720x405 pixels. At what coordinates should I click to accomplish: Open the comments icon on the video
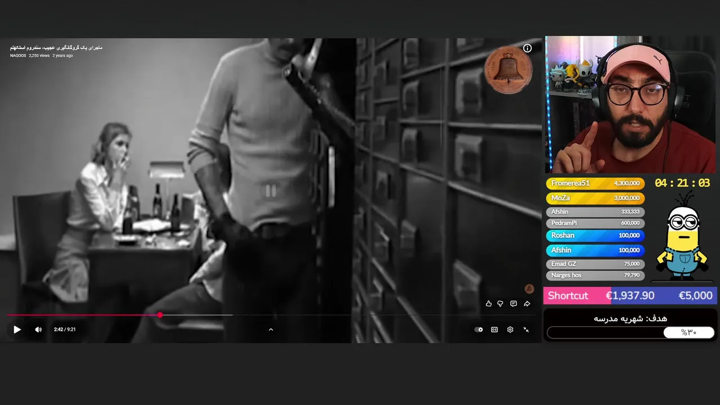514,304
